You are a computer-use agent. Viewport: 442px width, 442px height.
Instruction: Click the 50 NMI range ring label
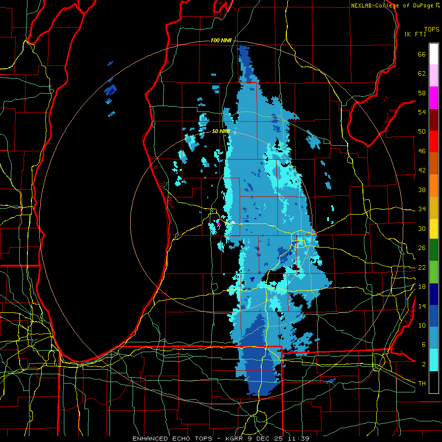(221, 131)
